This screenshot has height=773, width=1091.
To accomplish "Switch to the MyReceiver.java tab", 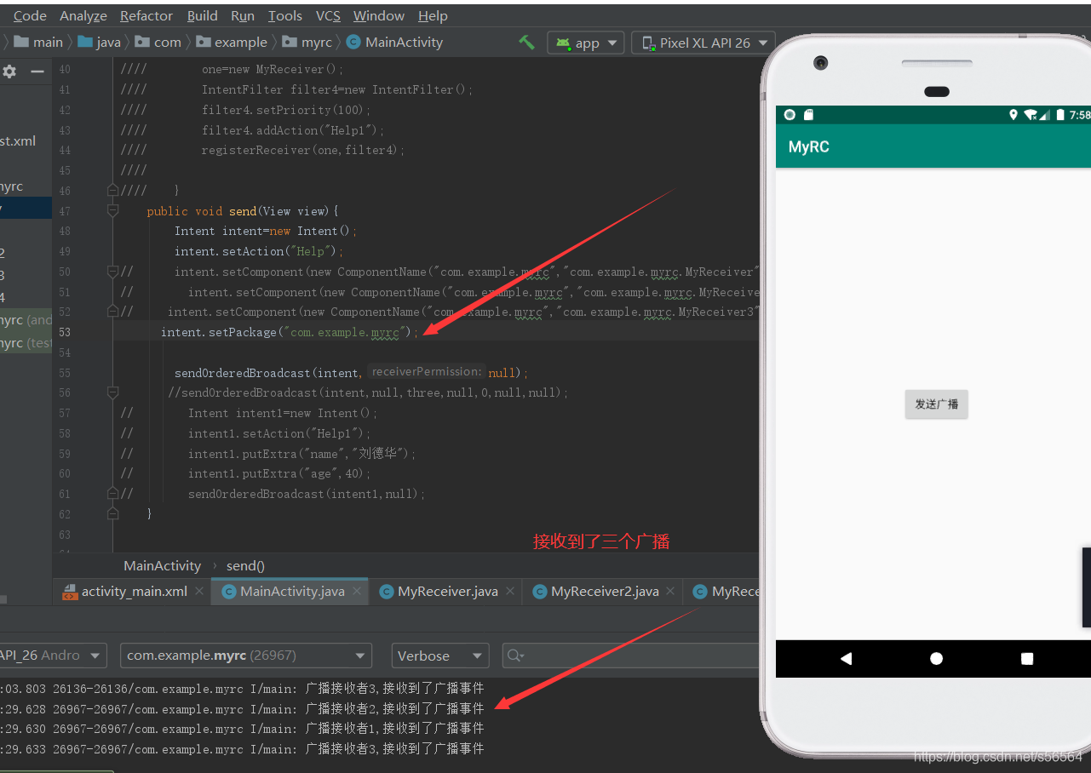I will pyautogui.click(x=448, y=591).
